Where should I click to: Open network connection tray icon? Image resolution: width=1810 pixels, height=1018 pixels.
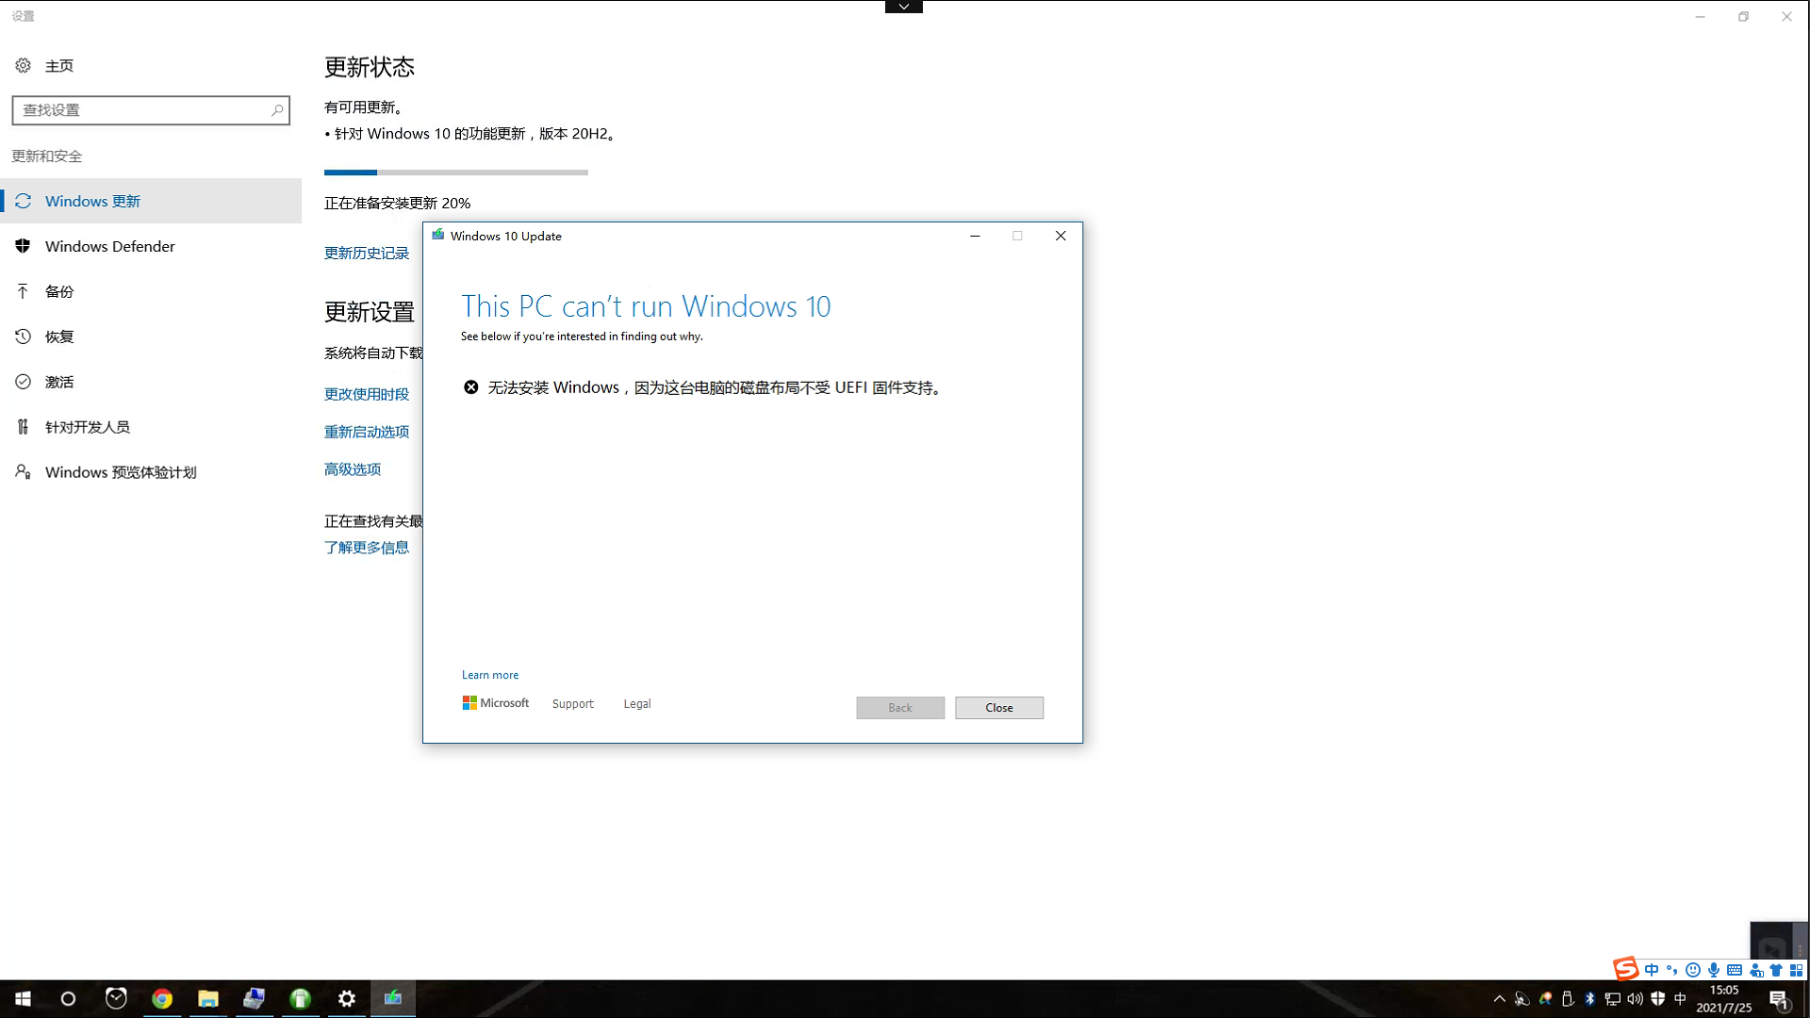pyautogui.click(x=1613, y=999)
